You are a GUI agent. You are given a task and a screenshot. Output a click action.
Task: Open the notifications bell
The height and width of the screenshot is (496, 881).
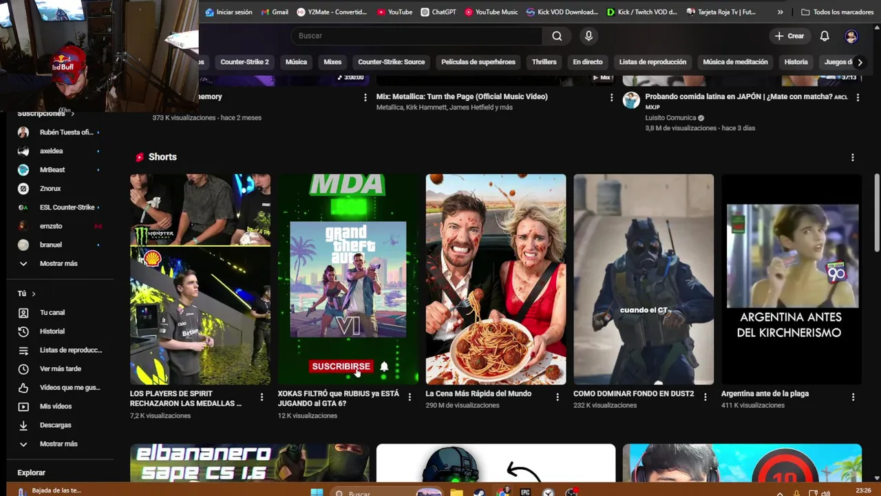(825, 36)
